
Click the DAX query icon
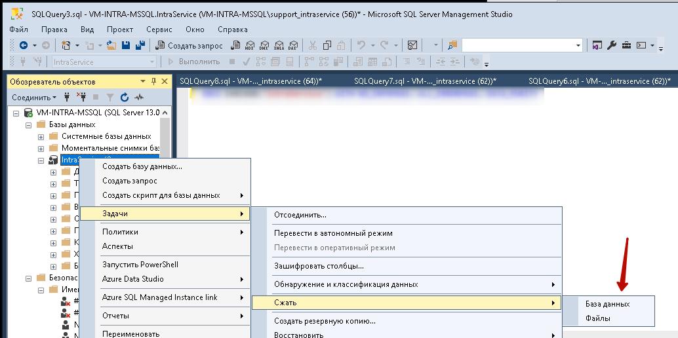[x=293, y=45]
